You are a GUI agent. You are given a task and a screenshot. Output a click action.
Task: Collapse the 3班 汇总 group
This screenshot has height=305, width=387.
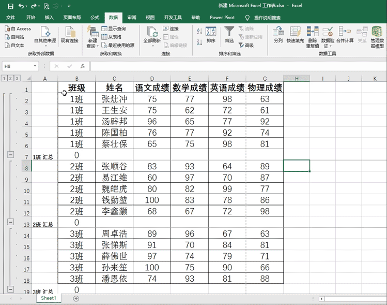tap(10, 289)
